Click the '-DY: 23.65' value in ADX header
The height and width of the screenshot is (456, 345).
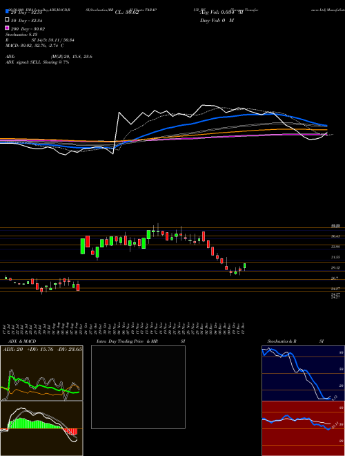pyautogui.click(x=68, y=349)
